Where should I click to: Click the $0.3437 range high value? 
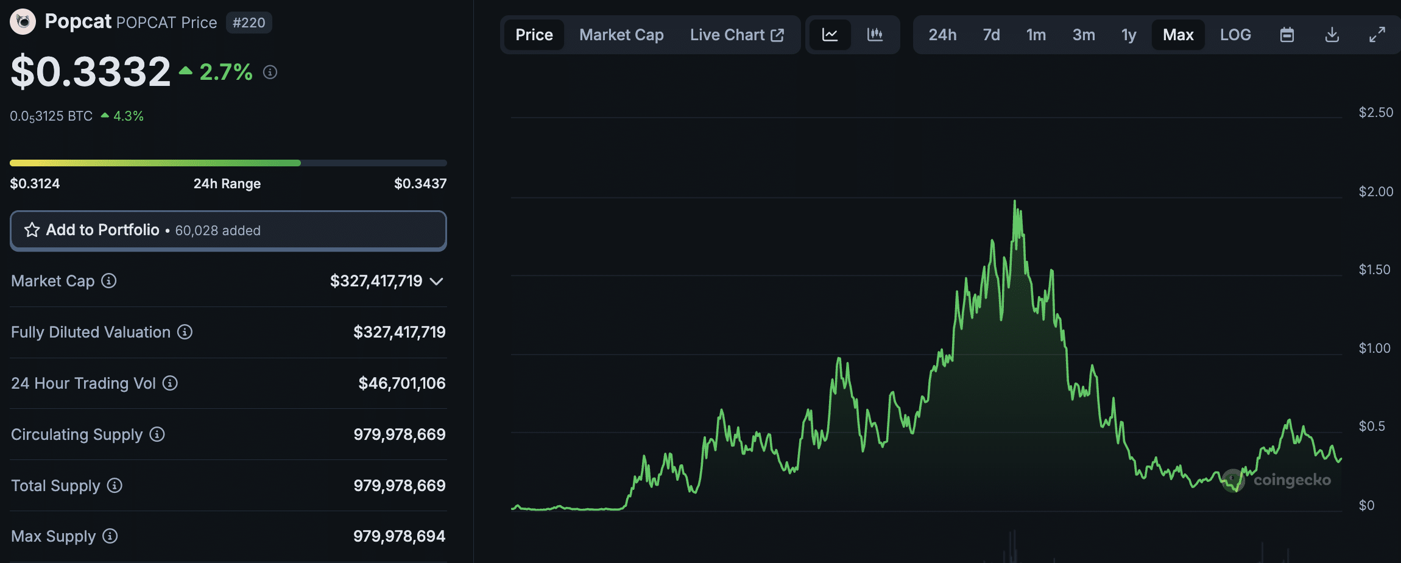420,183
